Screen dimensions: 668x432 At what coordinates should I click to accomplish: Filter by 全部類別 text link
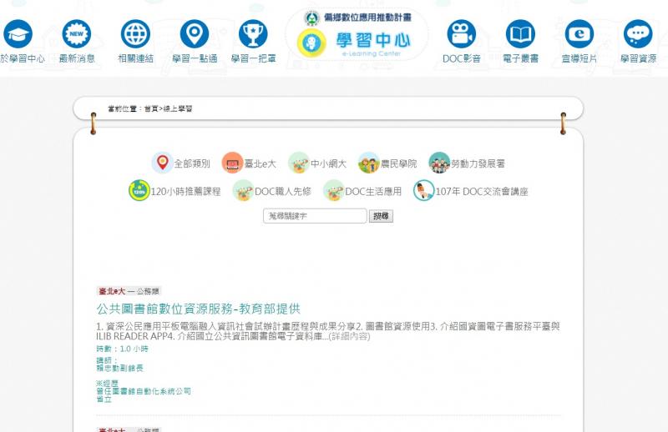192,163
